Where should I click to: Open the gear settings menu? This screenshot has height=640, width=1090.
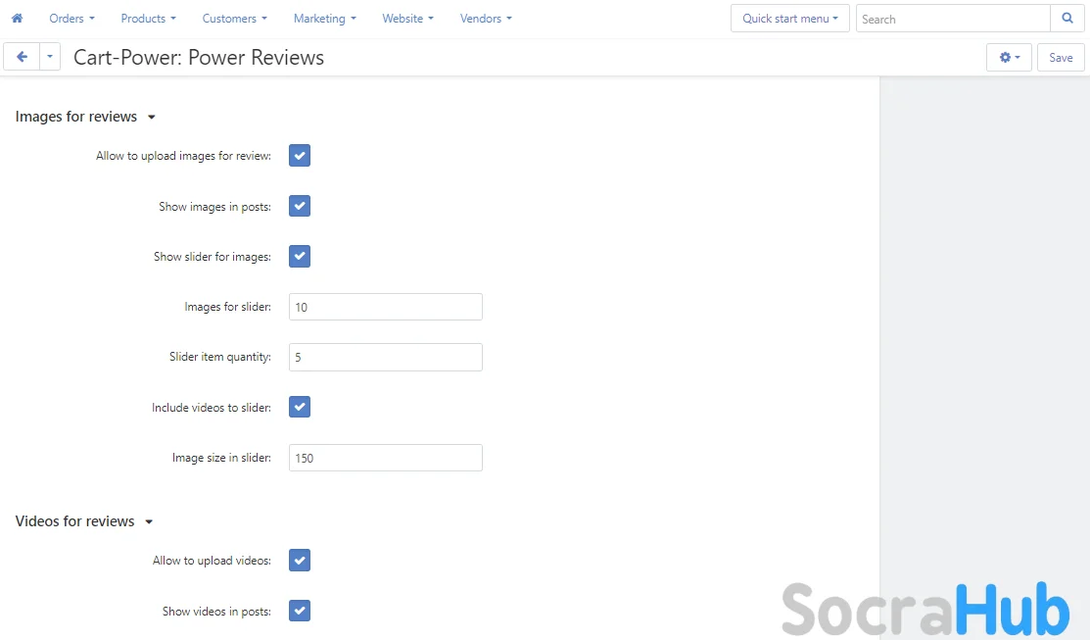(1010, 58)
